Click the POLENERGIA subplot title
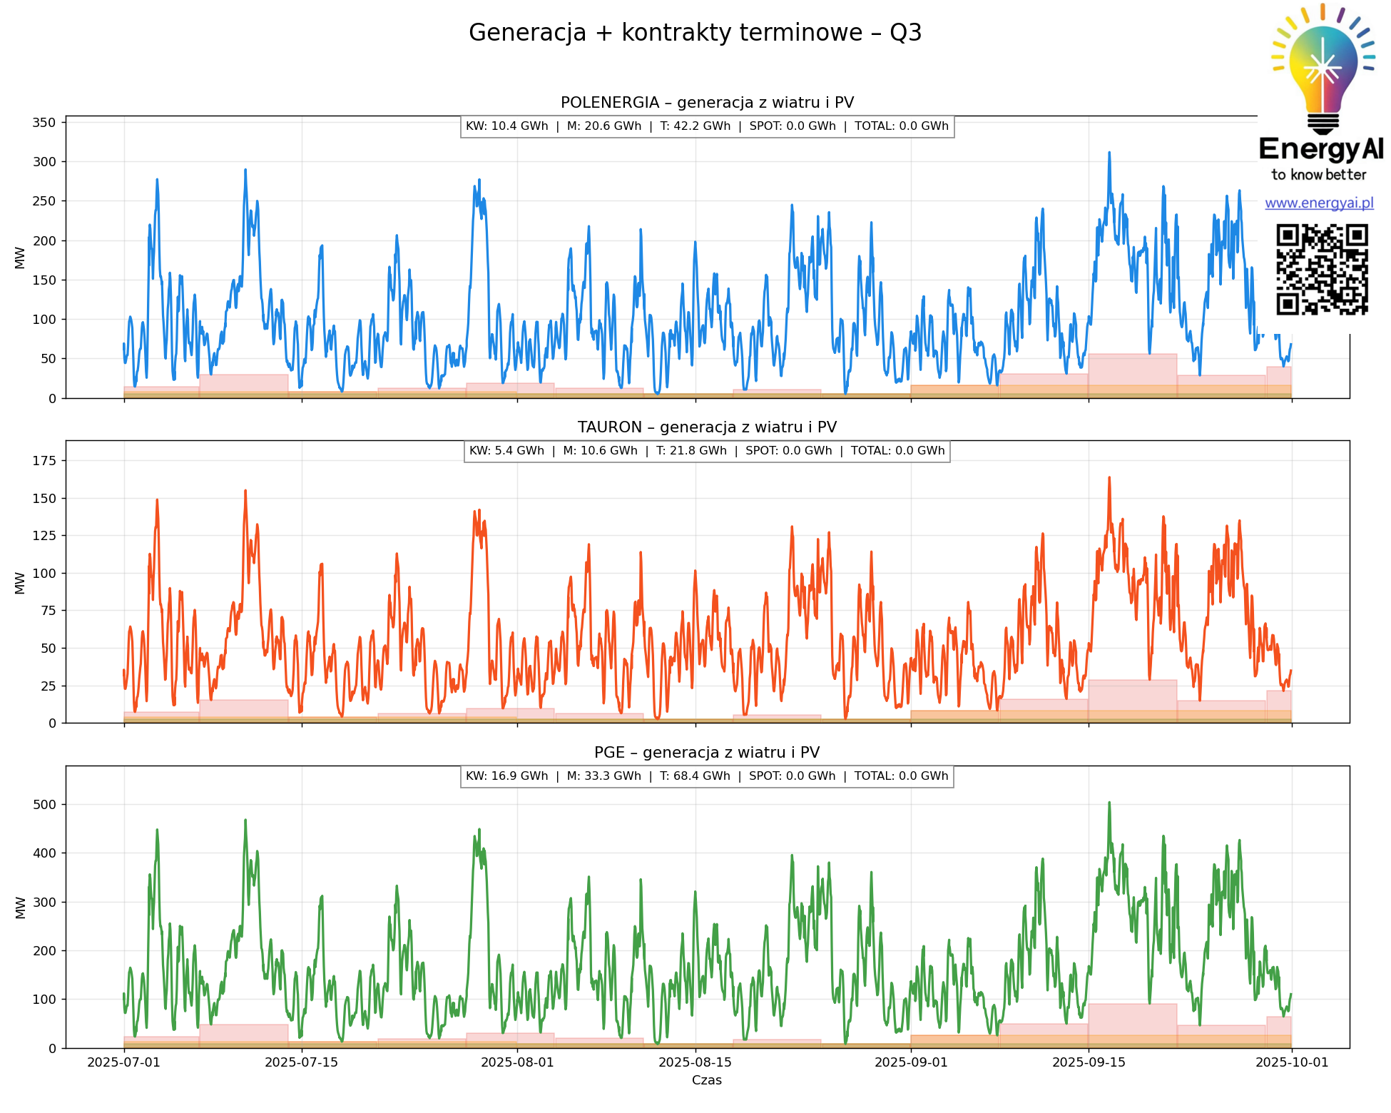1391x1113 pixels. 707,103
